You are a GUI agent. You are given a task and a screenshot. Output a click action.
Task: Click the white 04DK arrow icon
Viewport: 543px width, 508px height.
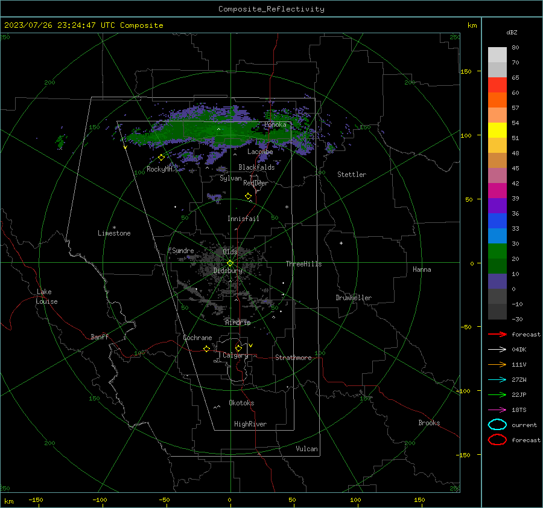point(497,349)
